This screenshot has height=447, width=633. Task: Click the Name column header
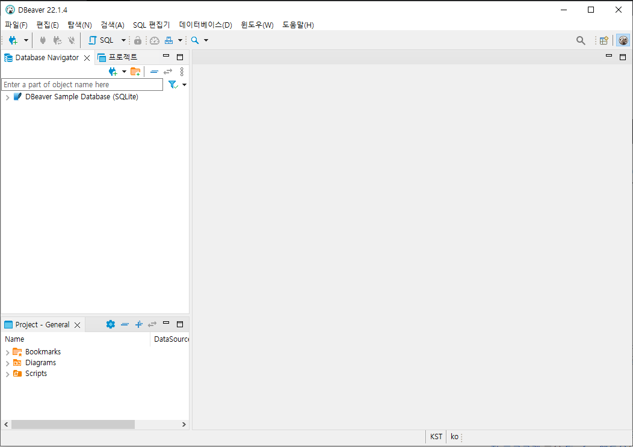pos(76,339)
